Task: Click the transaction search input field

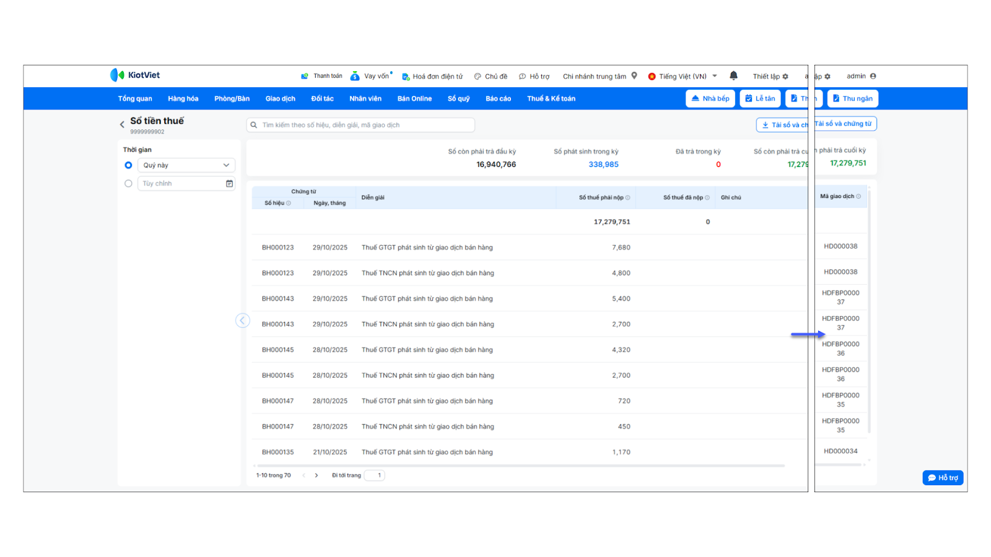Action: [x=360, y=125]
